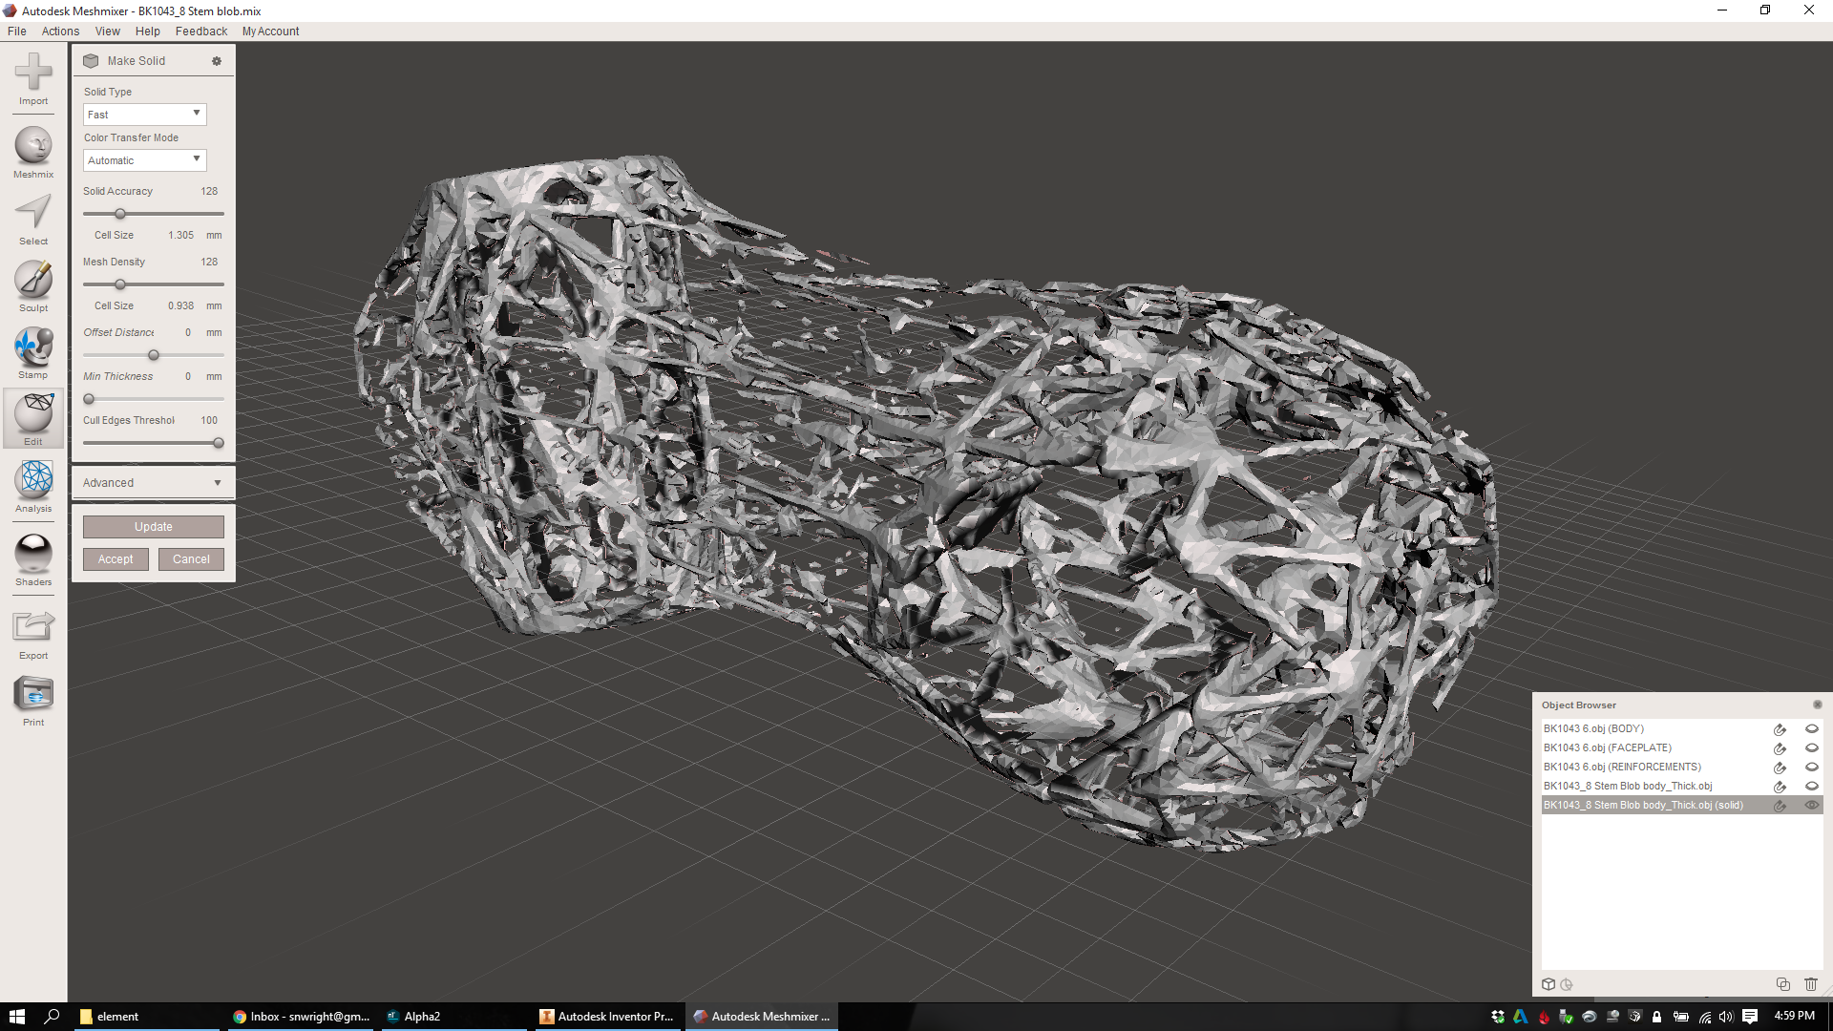Click magnet icon for Stem Blob body_Thick.obj

[x=1780, y=787]
